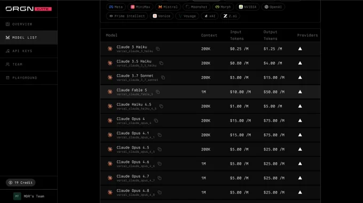The width and height of the screenshot is (363, 203).
Task: Click Vercel provider icon for Claude Opus 4.8
Action: [300, 192]
